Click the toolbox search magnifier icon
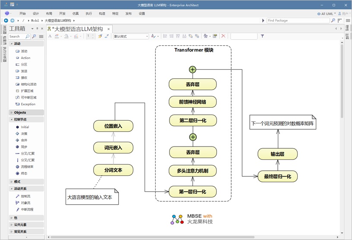The image size is (352, 240). [28, 37]
